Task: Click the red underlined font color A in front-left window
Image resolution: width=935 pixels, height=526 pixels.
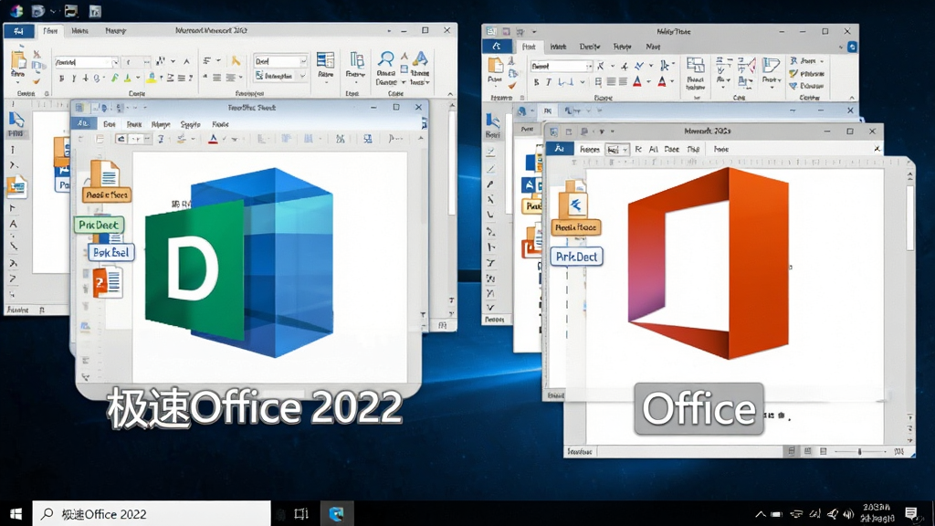Action: point(213,139)
